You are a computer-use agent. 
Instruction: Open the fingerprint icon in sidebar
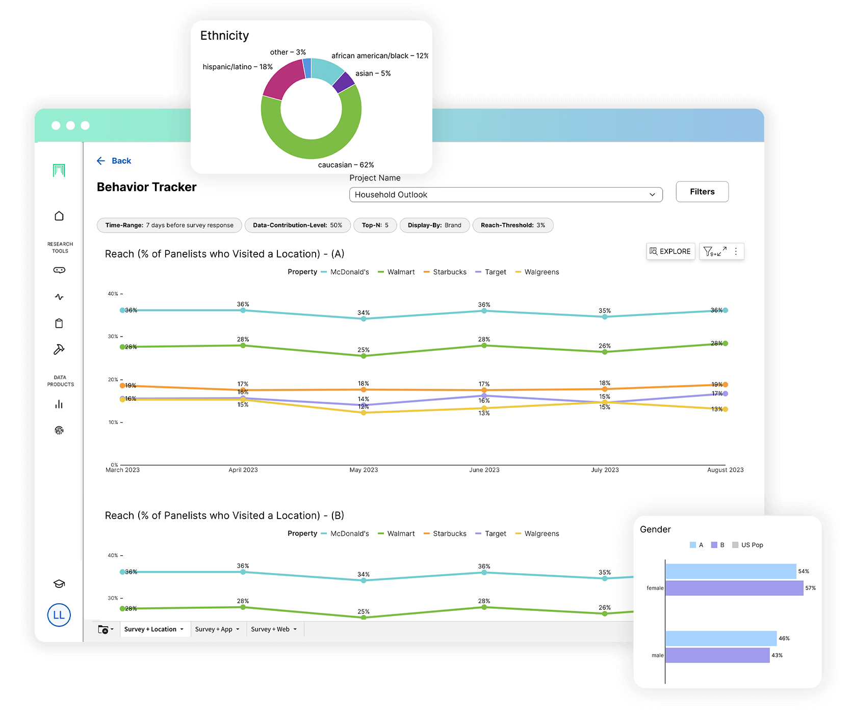tap(59, 430)
